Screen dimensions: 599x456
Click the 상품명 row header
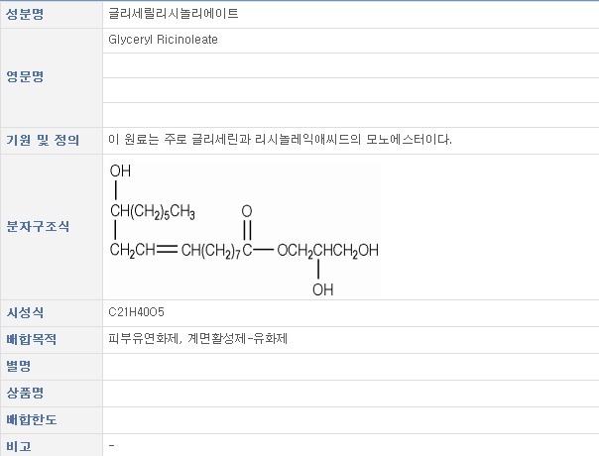(25, 393)
